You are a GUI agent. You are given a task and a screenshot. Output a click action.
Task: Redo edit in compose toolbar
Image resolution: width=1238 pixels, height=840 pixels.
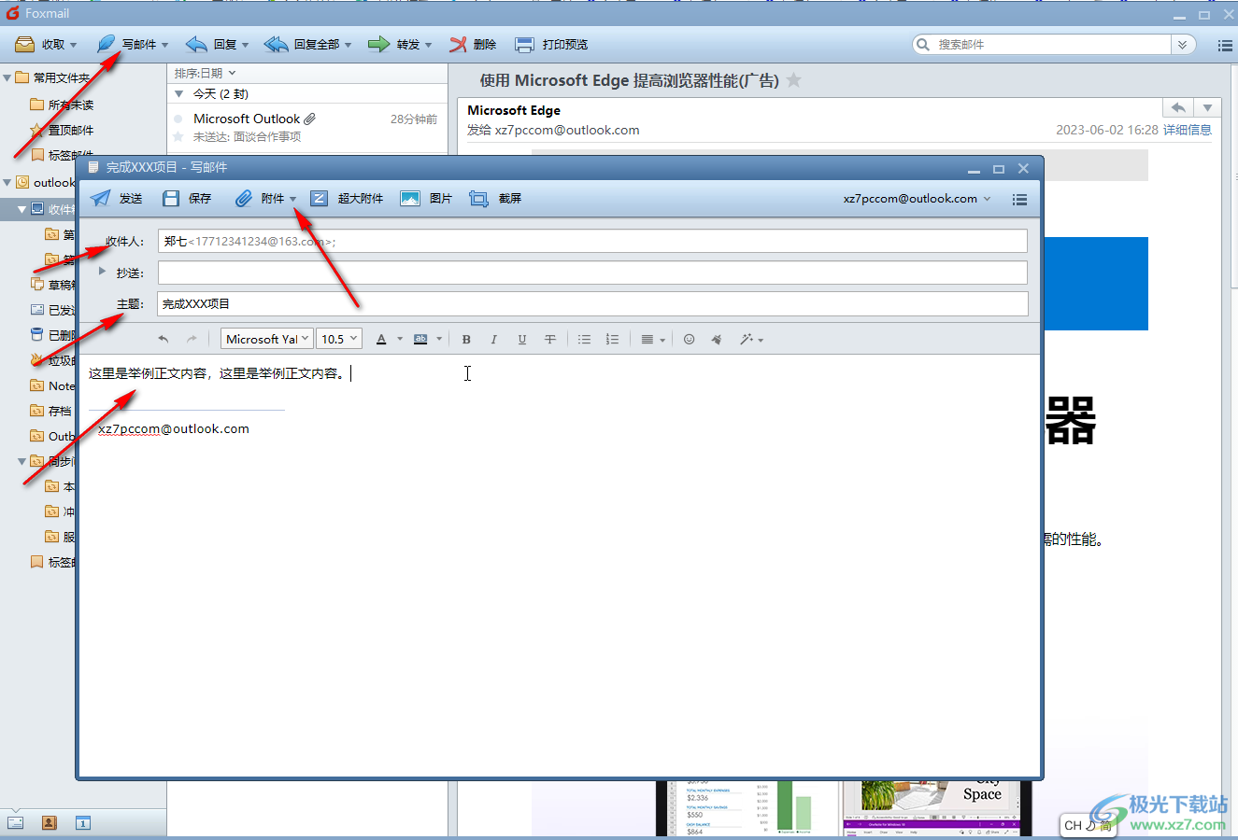pyautogui.click(x=192, y=340)
